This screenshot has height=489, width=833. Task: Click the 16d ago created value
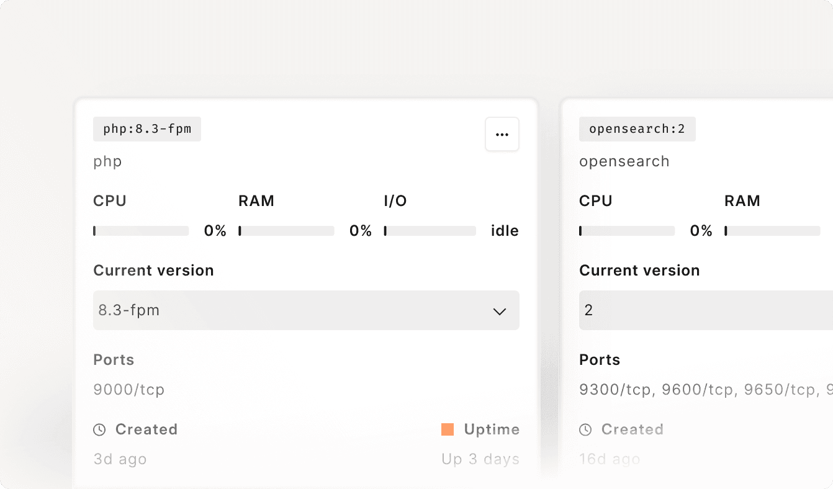click(x=610, y=459)
